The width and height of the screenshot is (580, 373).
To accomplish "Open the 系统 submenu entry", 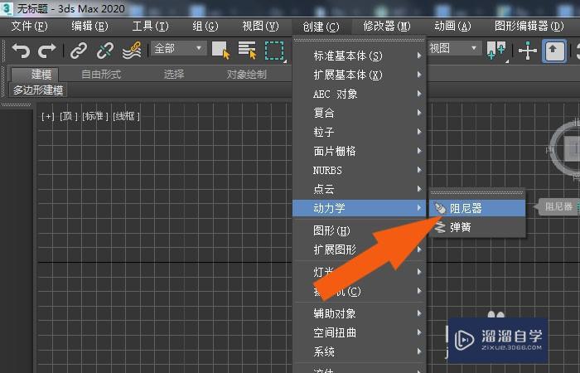I will [x=359, y=351].
